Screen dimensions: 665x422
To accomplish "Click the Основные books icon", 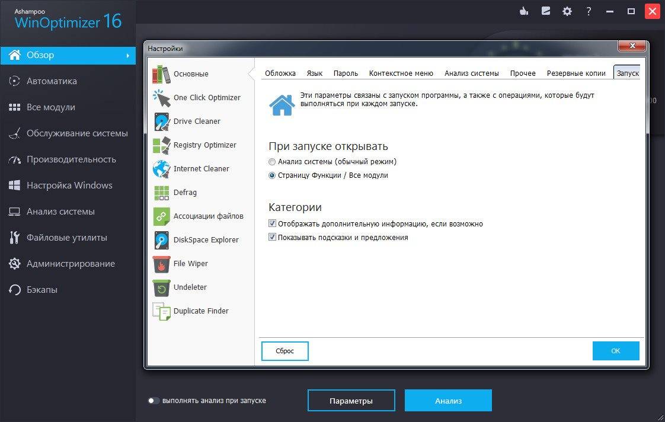I will (161, 74).
